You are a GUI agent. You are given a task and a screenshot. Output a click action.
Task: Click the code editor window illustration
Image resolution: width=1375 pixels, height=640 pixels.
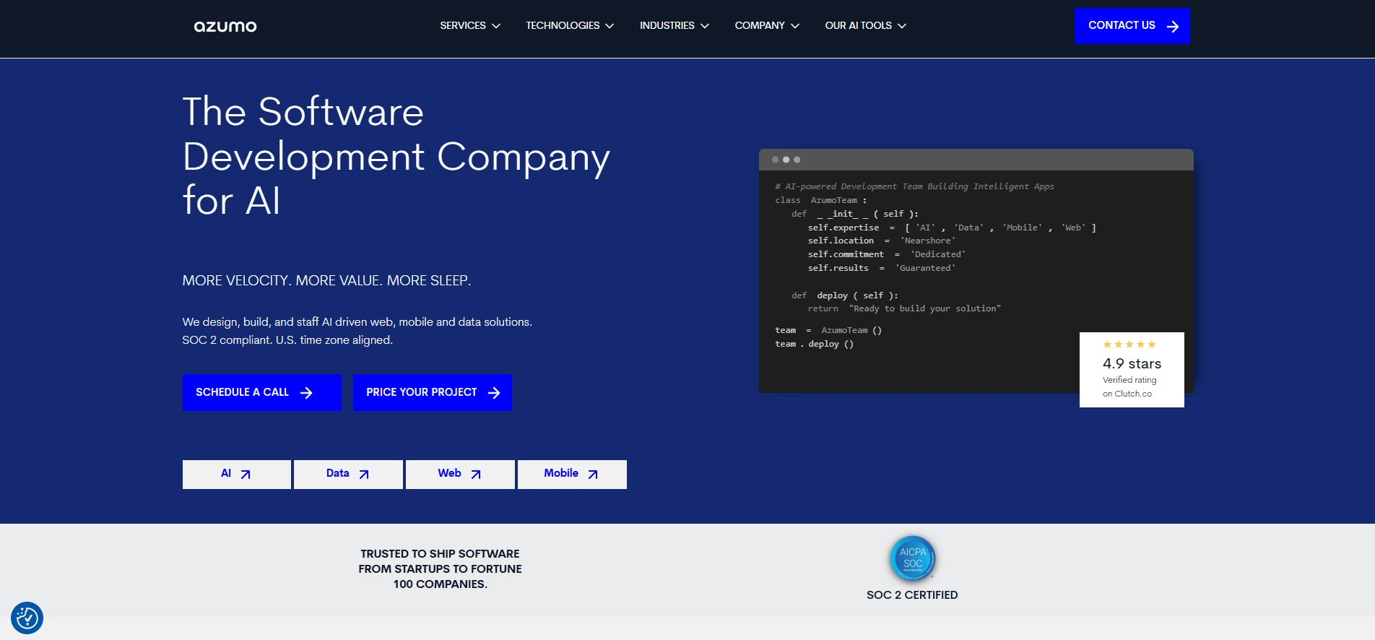[976, 271]
